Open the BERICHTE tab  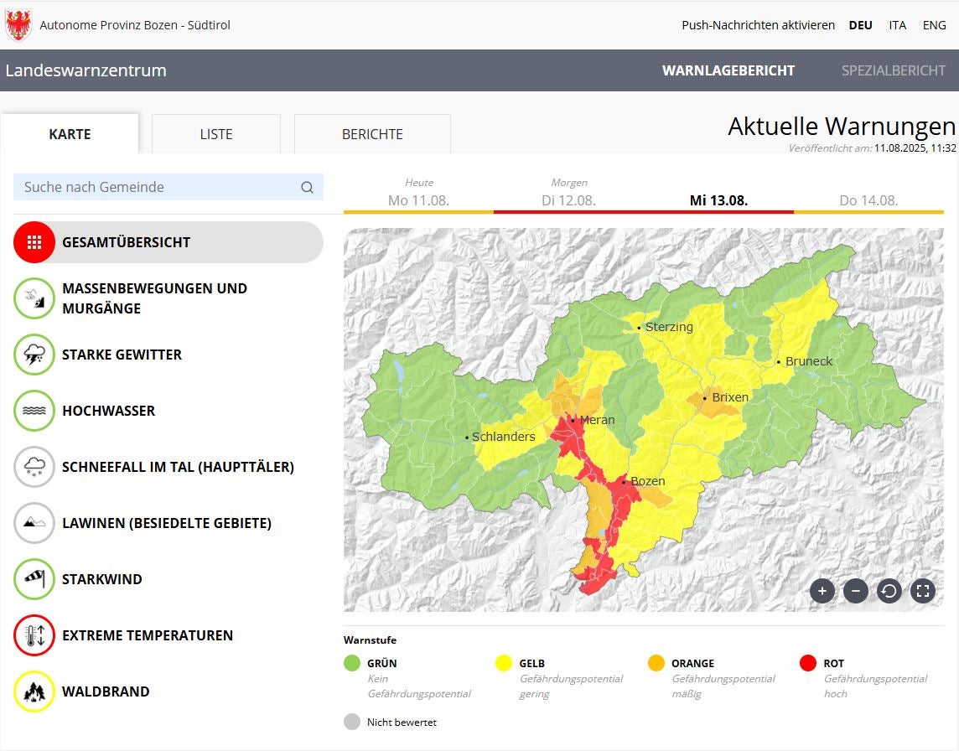(x=371, y=134)
